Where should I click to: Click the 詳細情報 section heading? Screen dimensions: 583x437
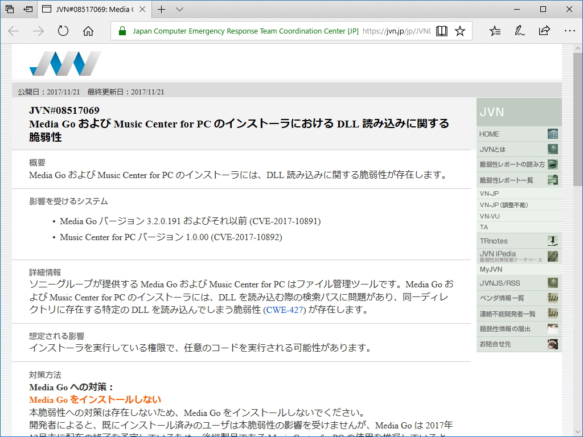coord(45,273)
